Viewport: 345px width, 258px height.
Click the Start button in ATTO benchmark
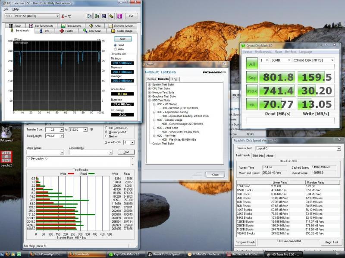(126, 152)
